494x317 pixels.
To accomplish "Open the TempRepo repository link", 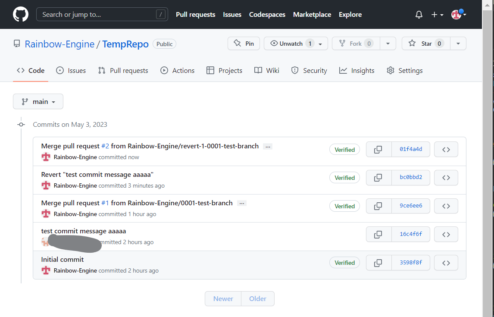I will click(125, 44).
